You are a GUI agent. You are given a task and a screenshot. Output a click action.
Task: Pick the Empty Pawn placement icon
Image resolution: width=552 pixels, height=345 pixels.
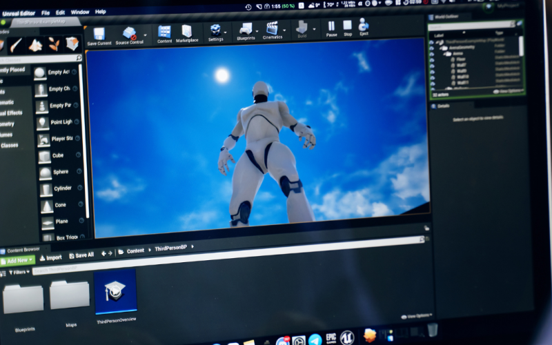click(x=42, y=106)
